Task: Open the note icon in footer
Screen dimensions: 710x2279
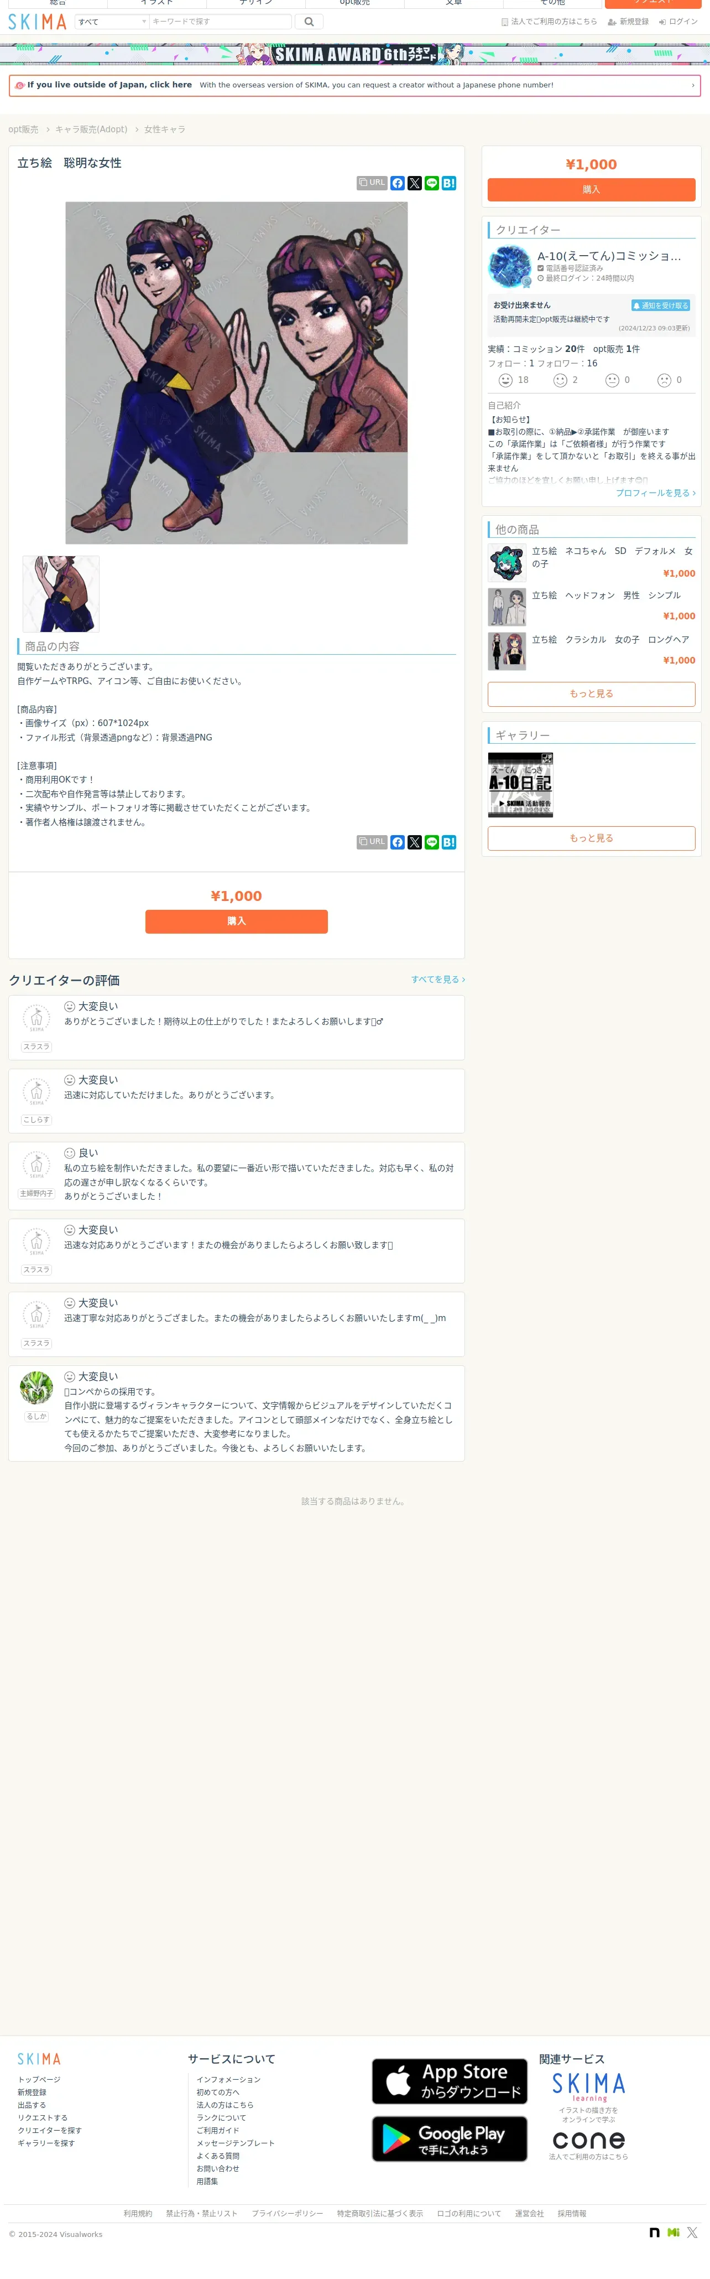Action: [654, 2233]
